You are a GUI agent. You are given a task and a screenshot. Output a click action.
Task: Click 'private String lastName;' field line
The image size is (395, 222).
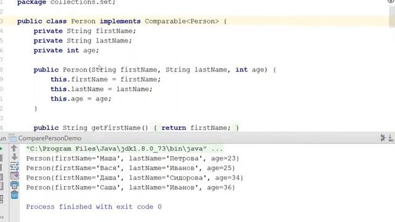pyautogui.click(x=83, y=41)
